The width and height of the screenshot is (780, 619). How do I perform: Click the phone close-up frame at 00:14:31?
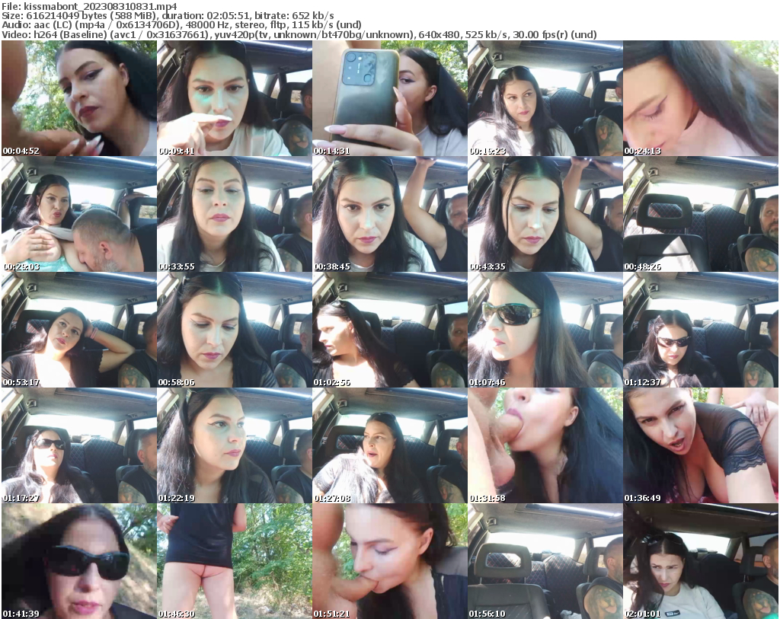389,97
